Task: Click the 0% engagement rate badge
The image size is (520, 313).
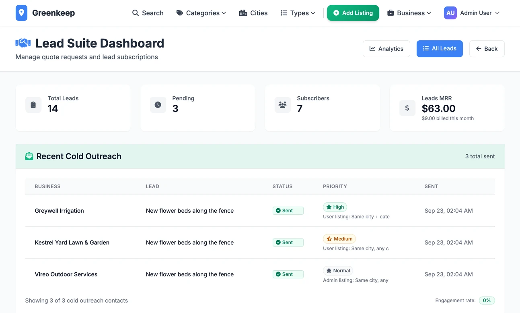Action: click(x=487, y=301)
